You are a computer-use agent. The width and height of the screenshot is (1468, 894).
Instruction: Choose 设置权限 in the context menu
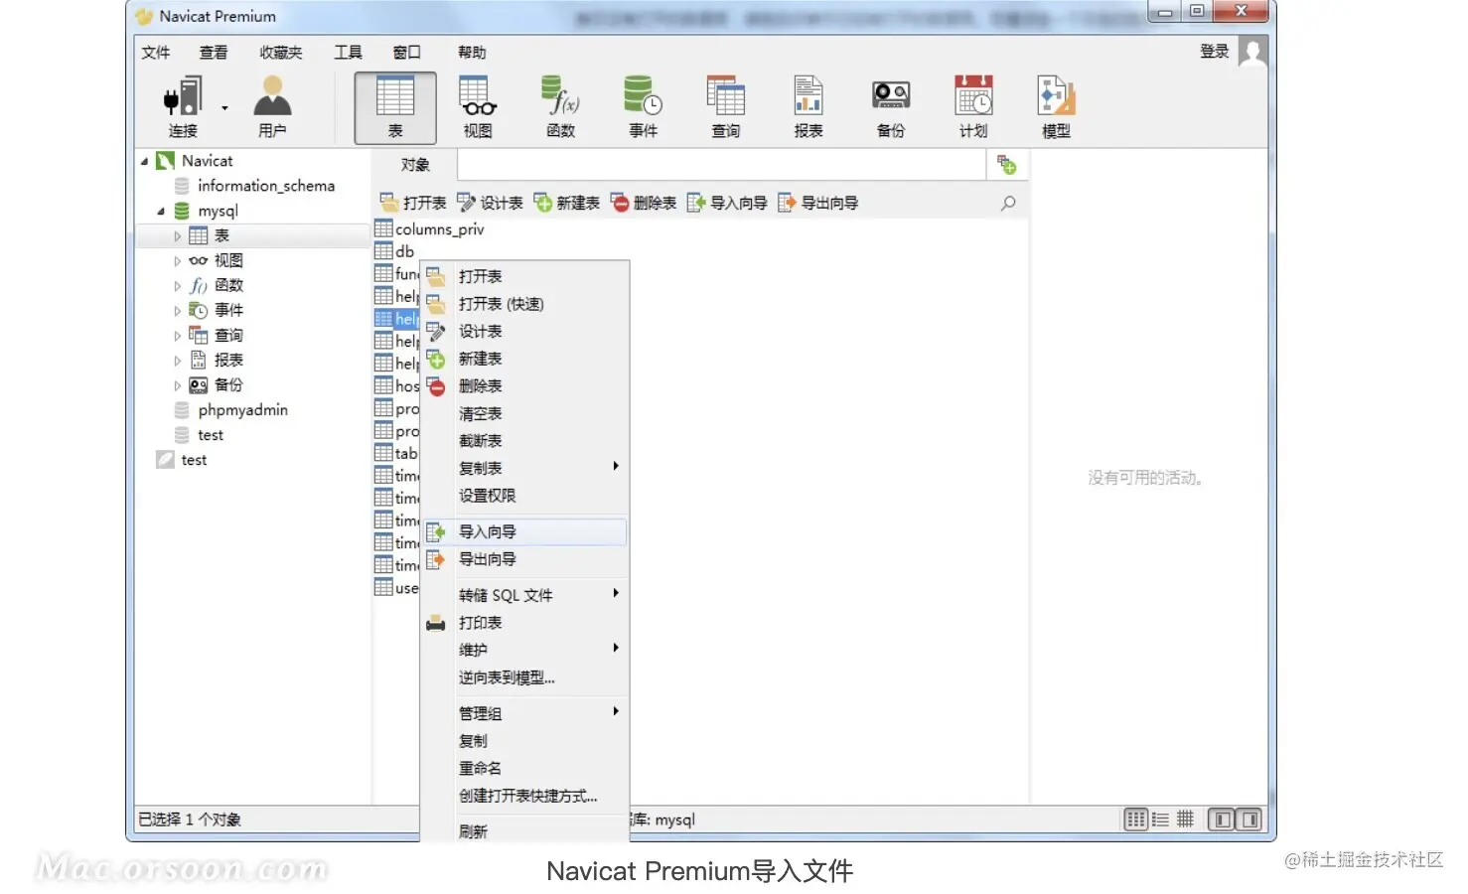point(524,496)
